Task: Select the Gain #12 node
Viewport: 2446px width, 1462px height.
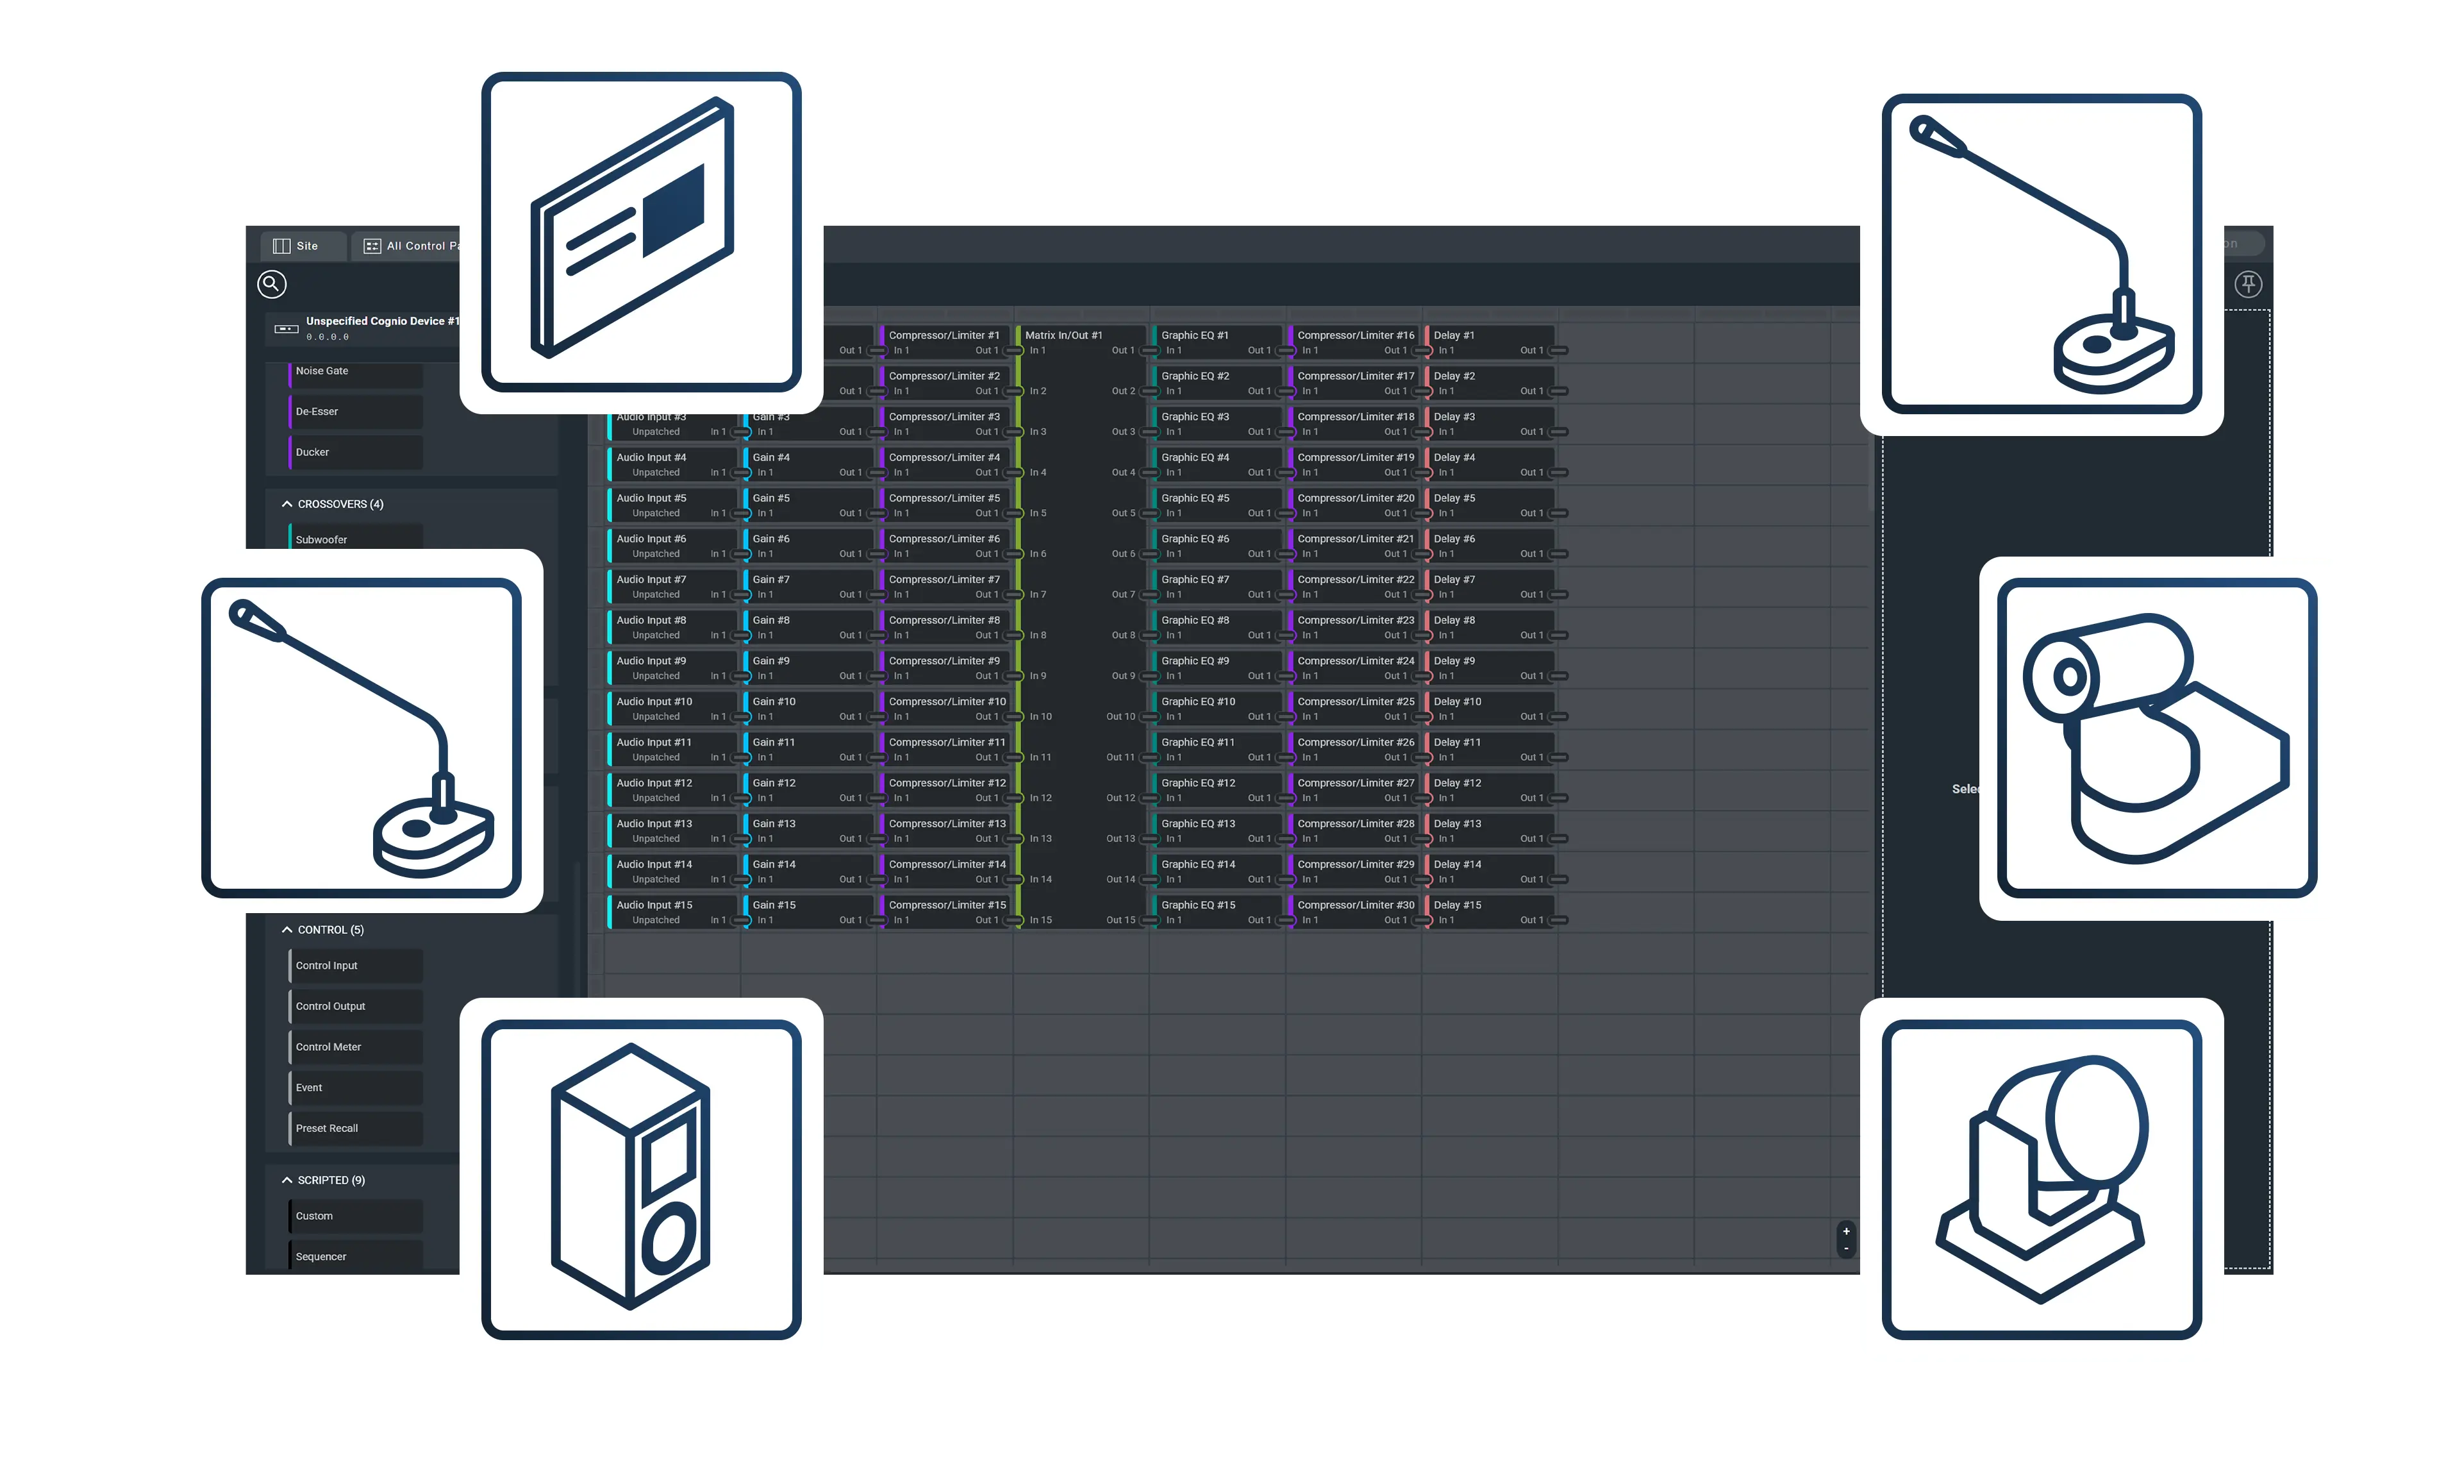Action: coord(808,790)
